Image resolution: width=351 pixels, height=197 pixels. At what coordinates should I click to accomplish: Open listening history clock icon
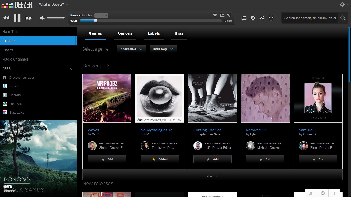[x=322, y=193]
